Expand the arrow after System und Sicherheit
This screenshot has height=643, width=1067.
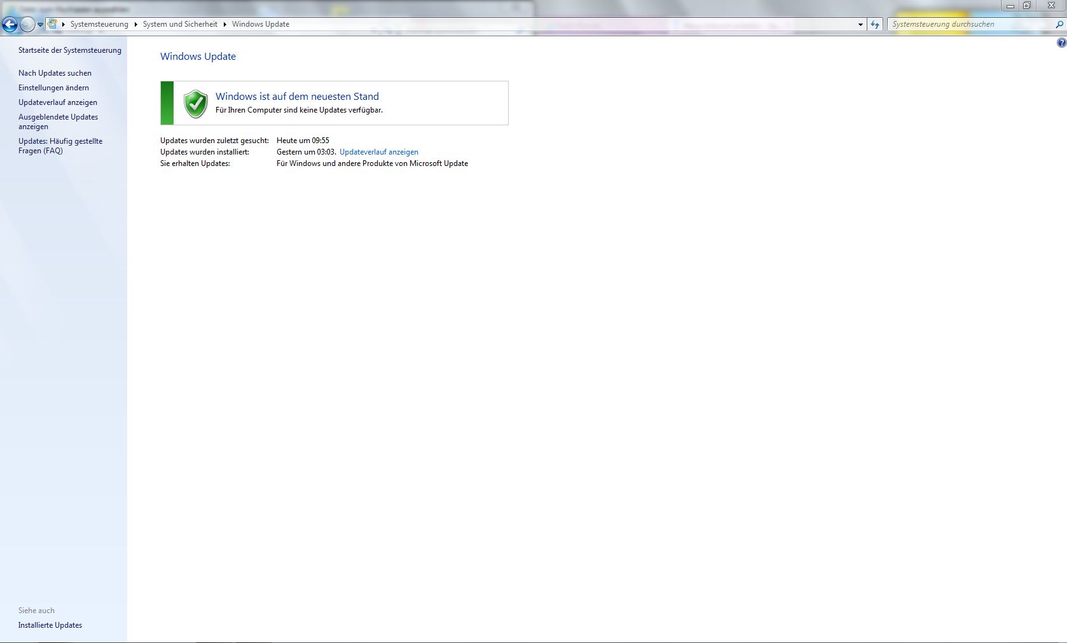point(224,24)
